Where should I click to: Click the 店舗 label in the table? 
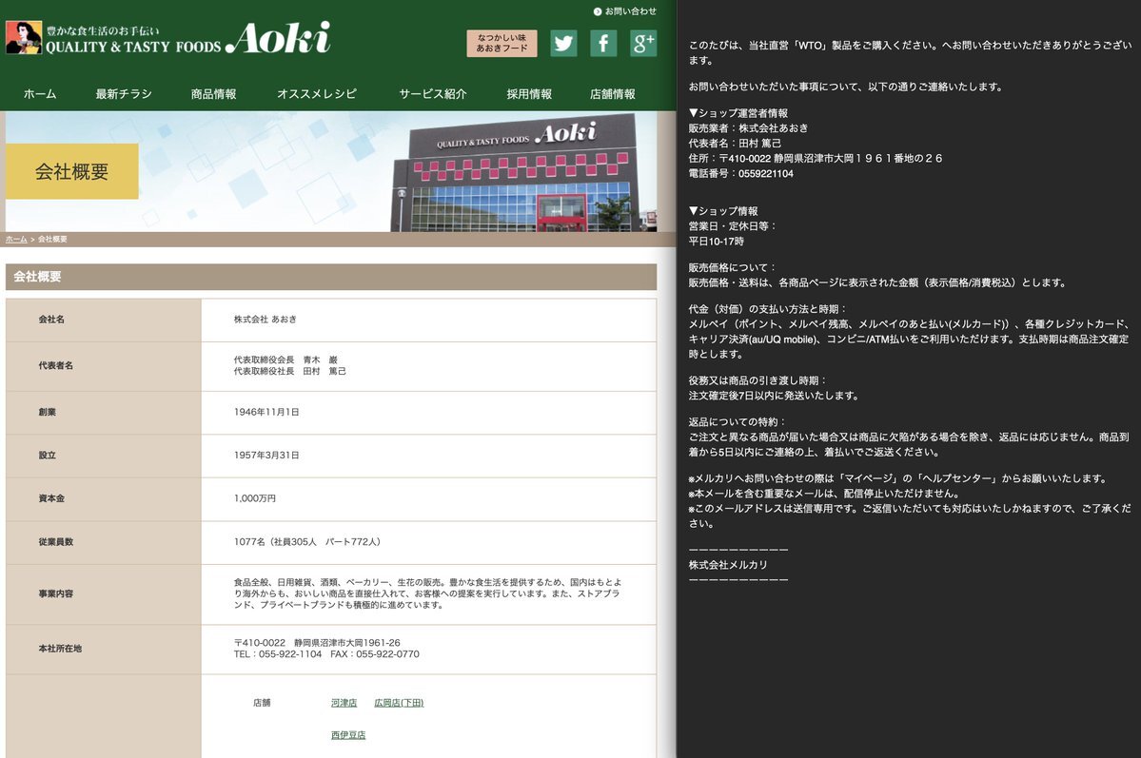pos(262,703)
